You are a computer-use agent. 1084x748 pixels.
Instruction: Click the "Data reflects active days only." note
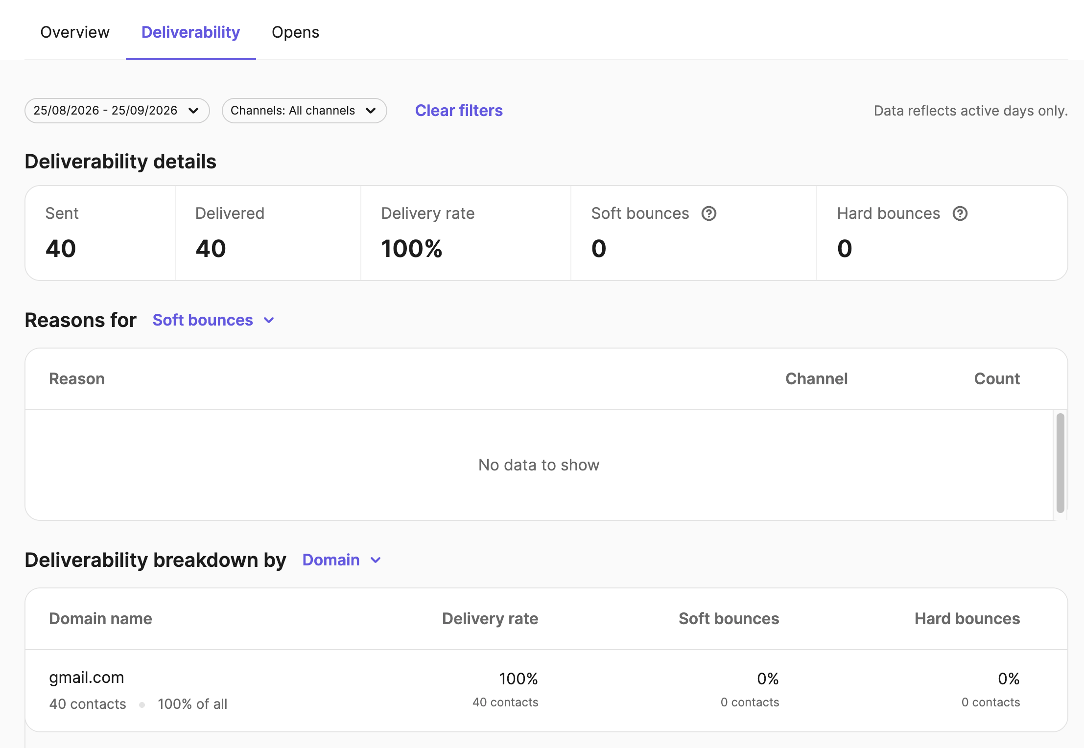click(x=970, y=111)
